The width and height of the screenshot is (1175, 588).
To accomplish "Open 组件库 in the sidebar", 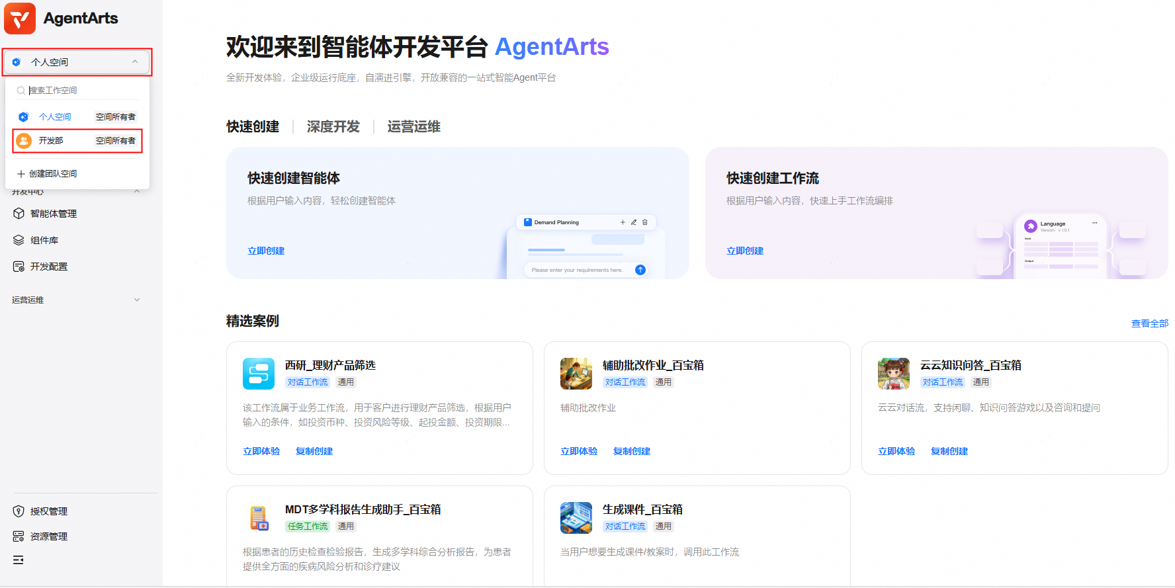I will point(44,240).
